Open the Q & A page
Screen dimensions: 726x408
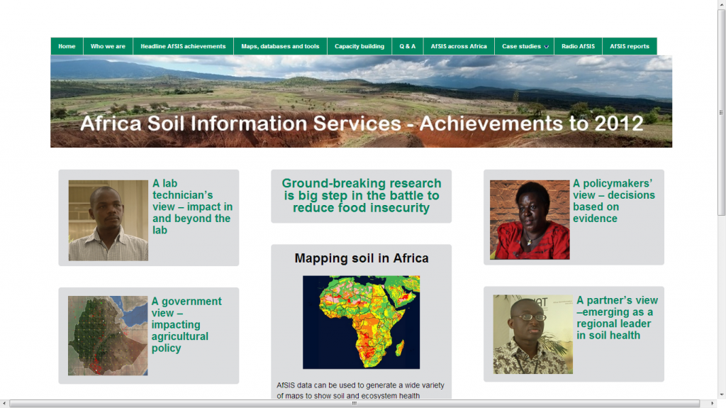click(408, 46)
